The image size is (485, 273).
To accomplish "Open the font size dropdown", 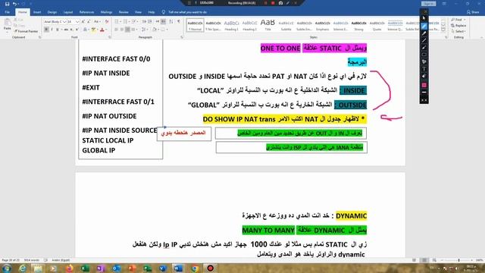I will [77, 22].
